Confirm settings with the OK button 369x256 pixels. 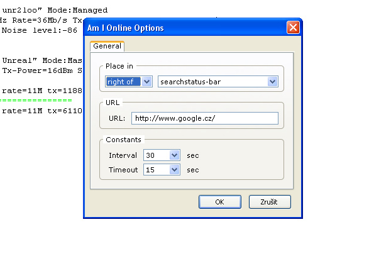coord(220,202)
